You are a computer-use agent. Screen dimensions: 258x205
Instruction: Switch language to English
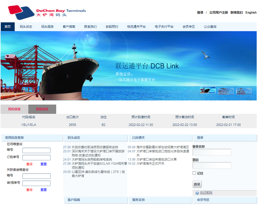tap(251, 13)
